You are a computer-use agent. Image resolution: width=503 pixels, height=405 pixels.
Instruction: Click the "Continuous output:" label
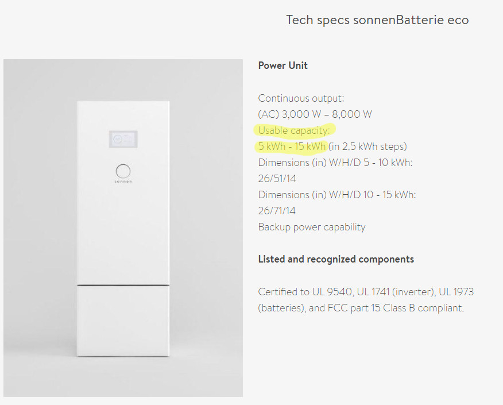[301, 98]
